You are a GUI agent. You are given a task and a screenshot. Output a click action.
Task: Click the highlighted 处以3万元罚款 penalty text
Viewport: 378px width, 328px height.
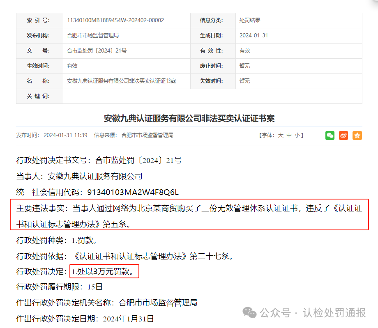104,271
